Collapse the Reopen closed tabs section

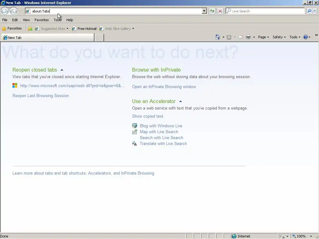62,70
